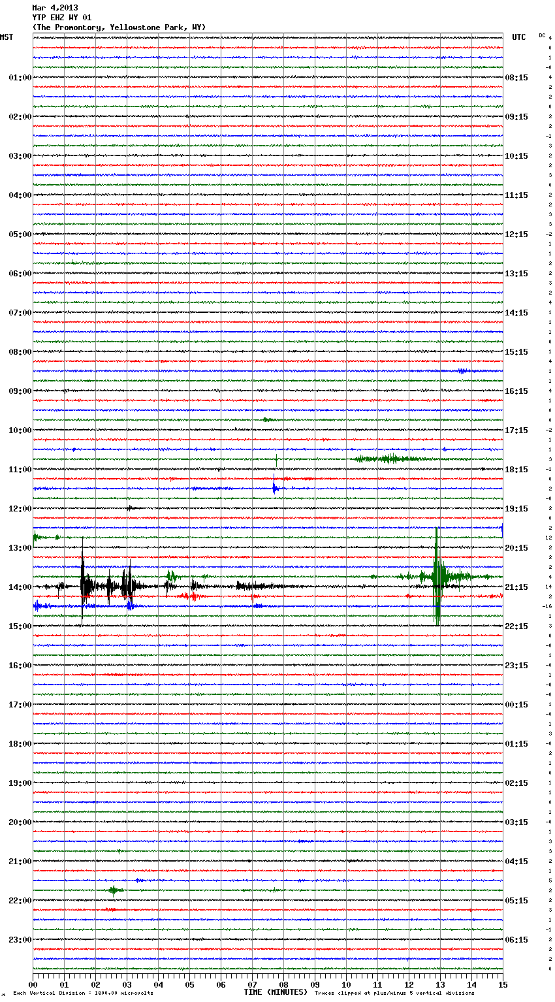Image resolution: width=555 pixels, height=1002 pixels.
Task: Click the 'UTC' time zone label
Action: pos(519,37)
